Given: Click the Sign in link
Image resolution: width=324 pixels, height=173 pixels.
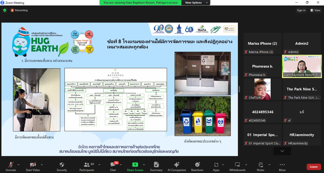Looking at the screenshot, I should [x=301, y=10].
